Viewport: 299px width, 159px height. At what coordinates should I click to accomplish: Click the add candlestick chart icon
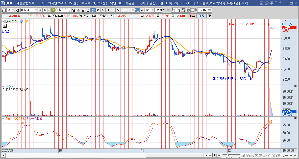(173, 10)
